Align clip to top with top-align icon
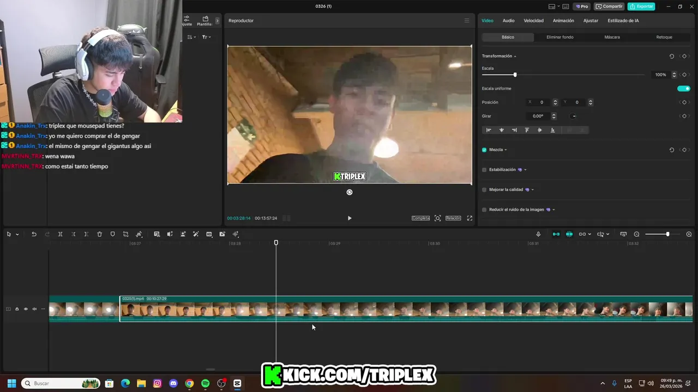 (x=527, y=130)
